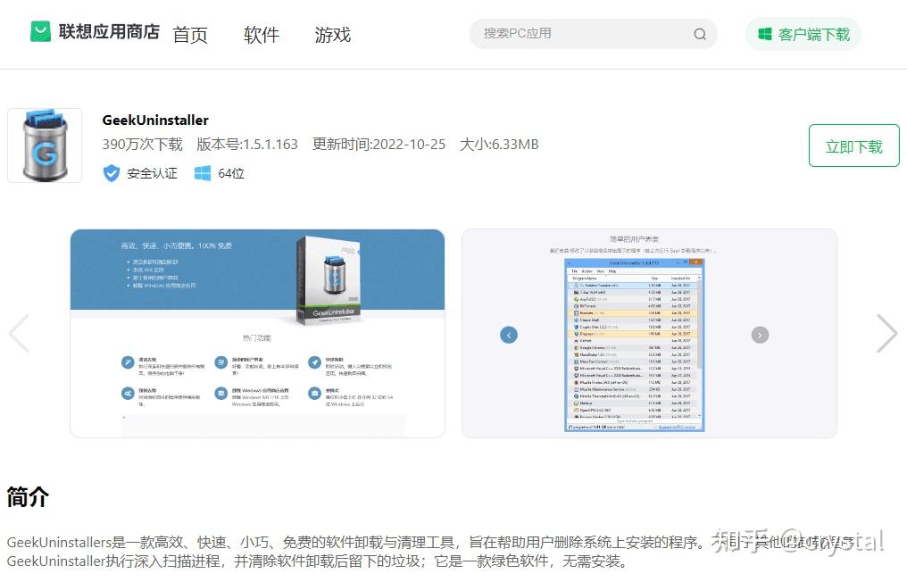Open the 首页 tab

pos(190,35)
